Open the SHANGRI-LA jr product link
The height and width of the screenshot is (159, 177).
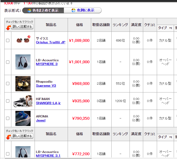point(48,103)
